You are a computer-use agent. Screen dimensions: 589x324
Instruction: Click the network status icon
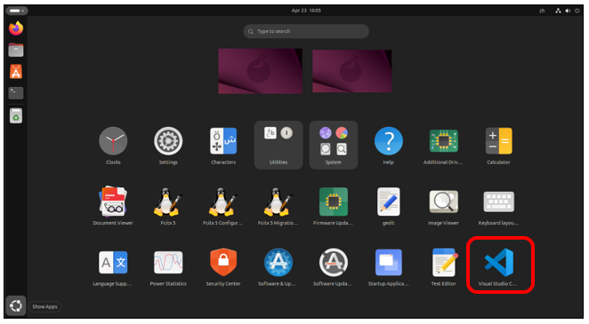point(558,11)
